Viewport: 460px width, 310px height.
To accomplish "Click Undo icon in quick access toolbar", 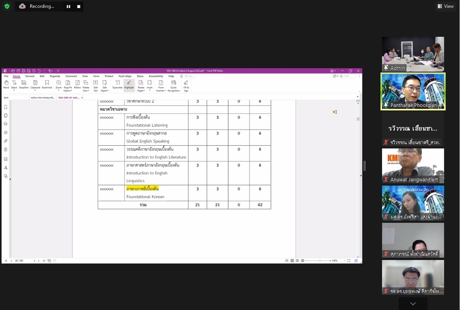I will point(39,71).
